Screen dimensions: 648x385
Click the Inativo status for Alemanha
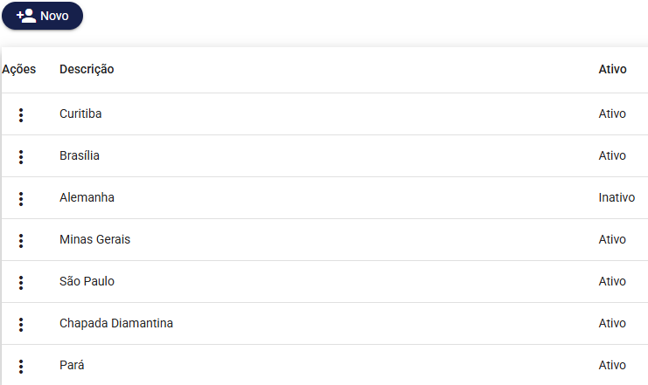click(617, 198)
